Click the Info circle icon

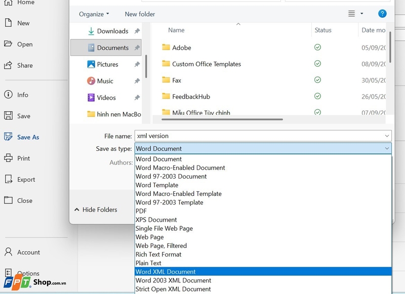point(8,95)
